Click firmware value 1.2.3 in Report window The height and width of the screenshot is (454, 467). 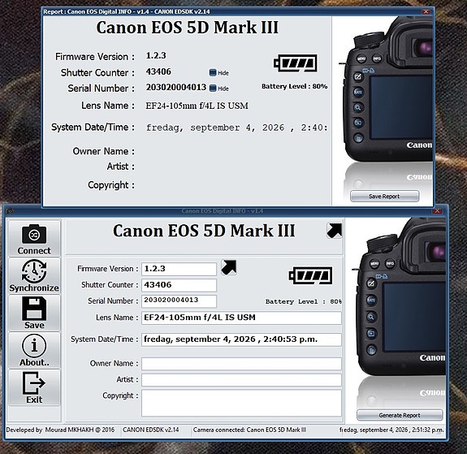click(x=156, y=56)
